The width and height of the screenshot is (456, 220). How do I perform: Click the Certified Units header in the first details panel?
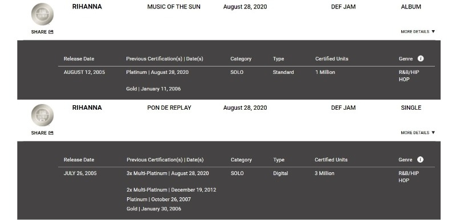[332, 59]
